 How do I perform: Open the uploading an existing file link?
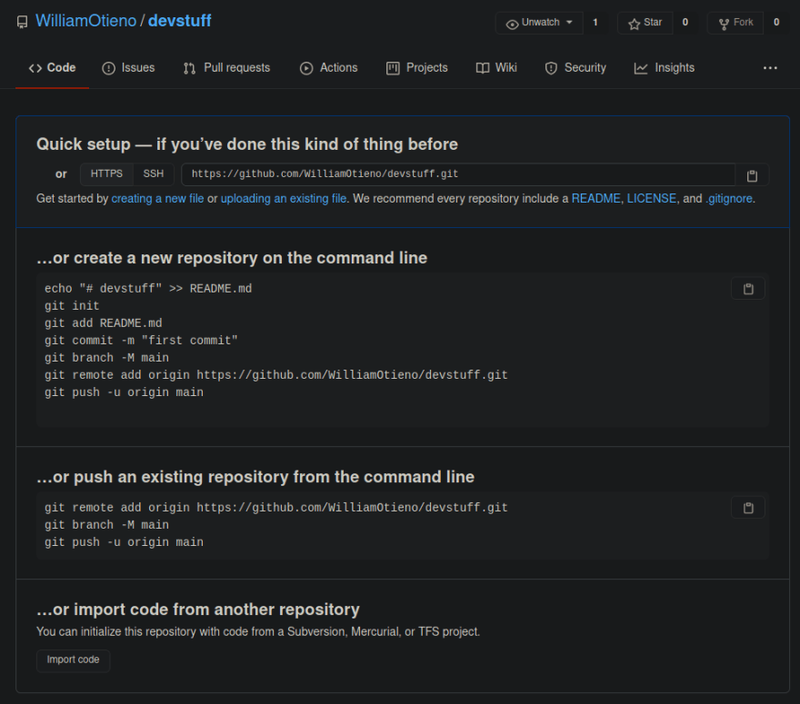[x=283, y=199]
